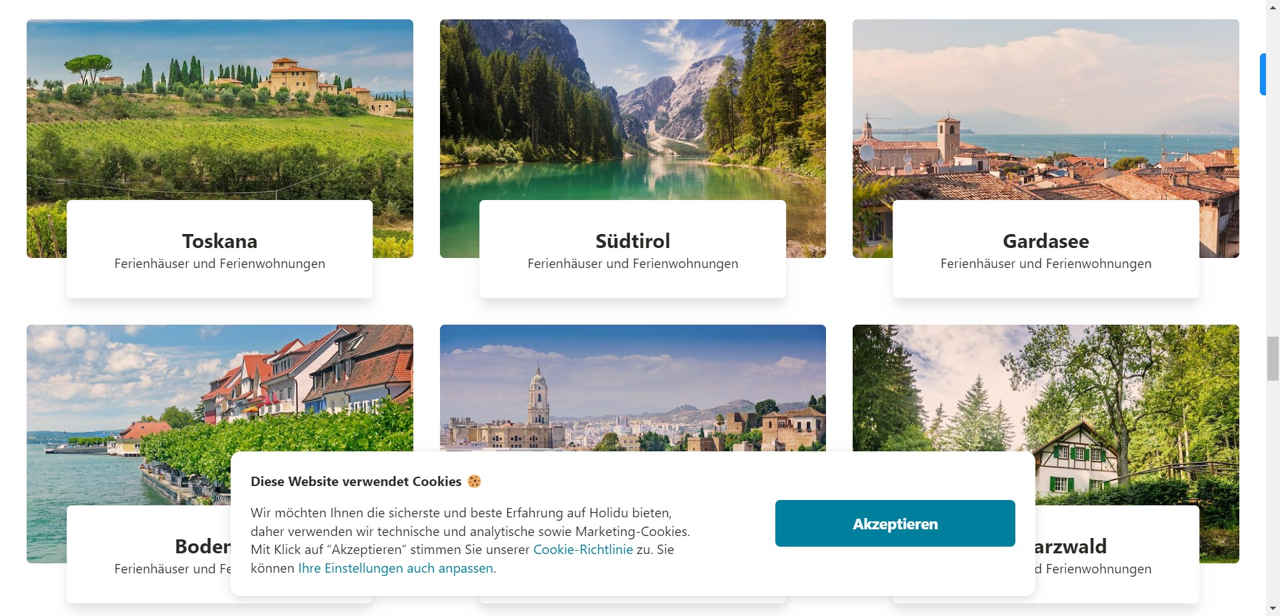The image size is (1280, 616).
Task: Click the vertical scrollbar thumb
Action: [1273, 359]
